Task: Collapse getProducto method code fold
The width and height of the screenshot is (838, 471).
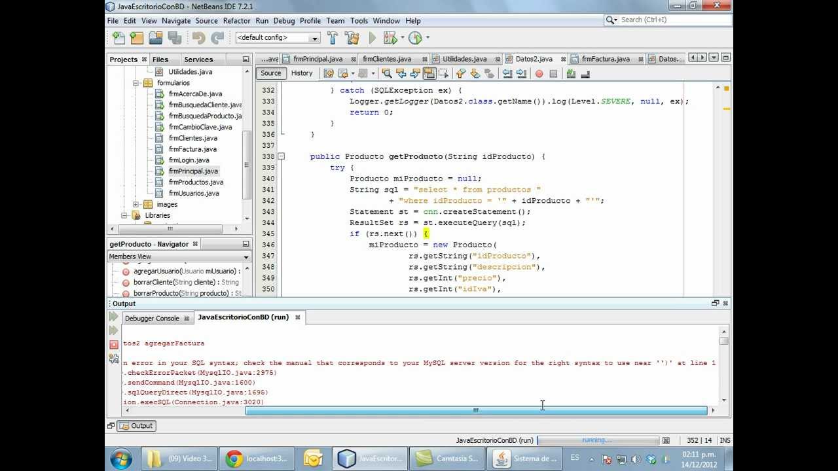Action: [x=281, y=156]
